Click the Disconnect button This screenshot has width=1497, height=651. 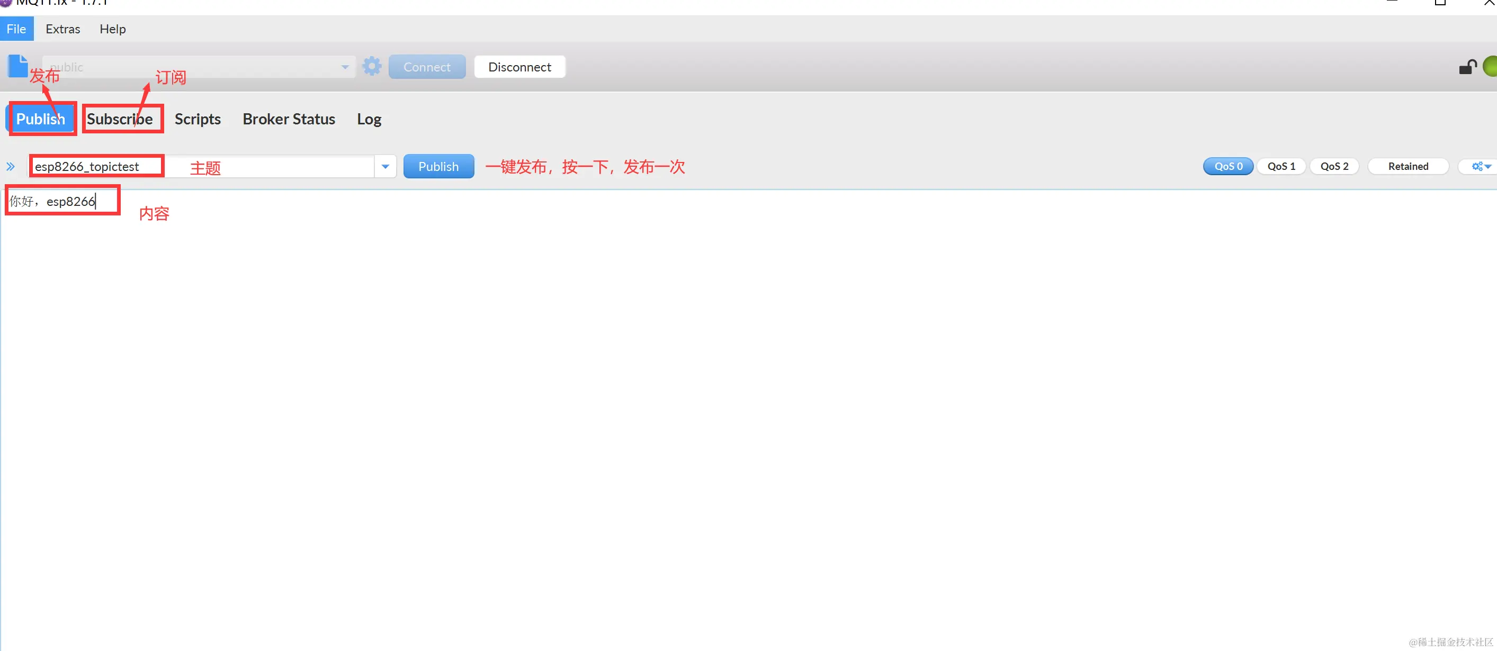519,67
